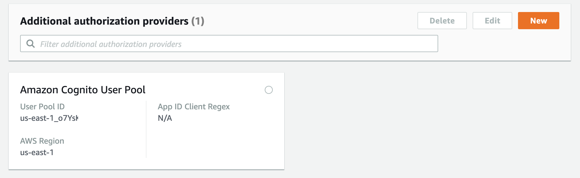Click the App ID Client Regex label
This screenshot has height=178, width=580.
tap(194, 107)
